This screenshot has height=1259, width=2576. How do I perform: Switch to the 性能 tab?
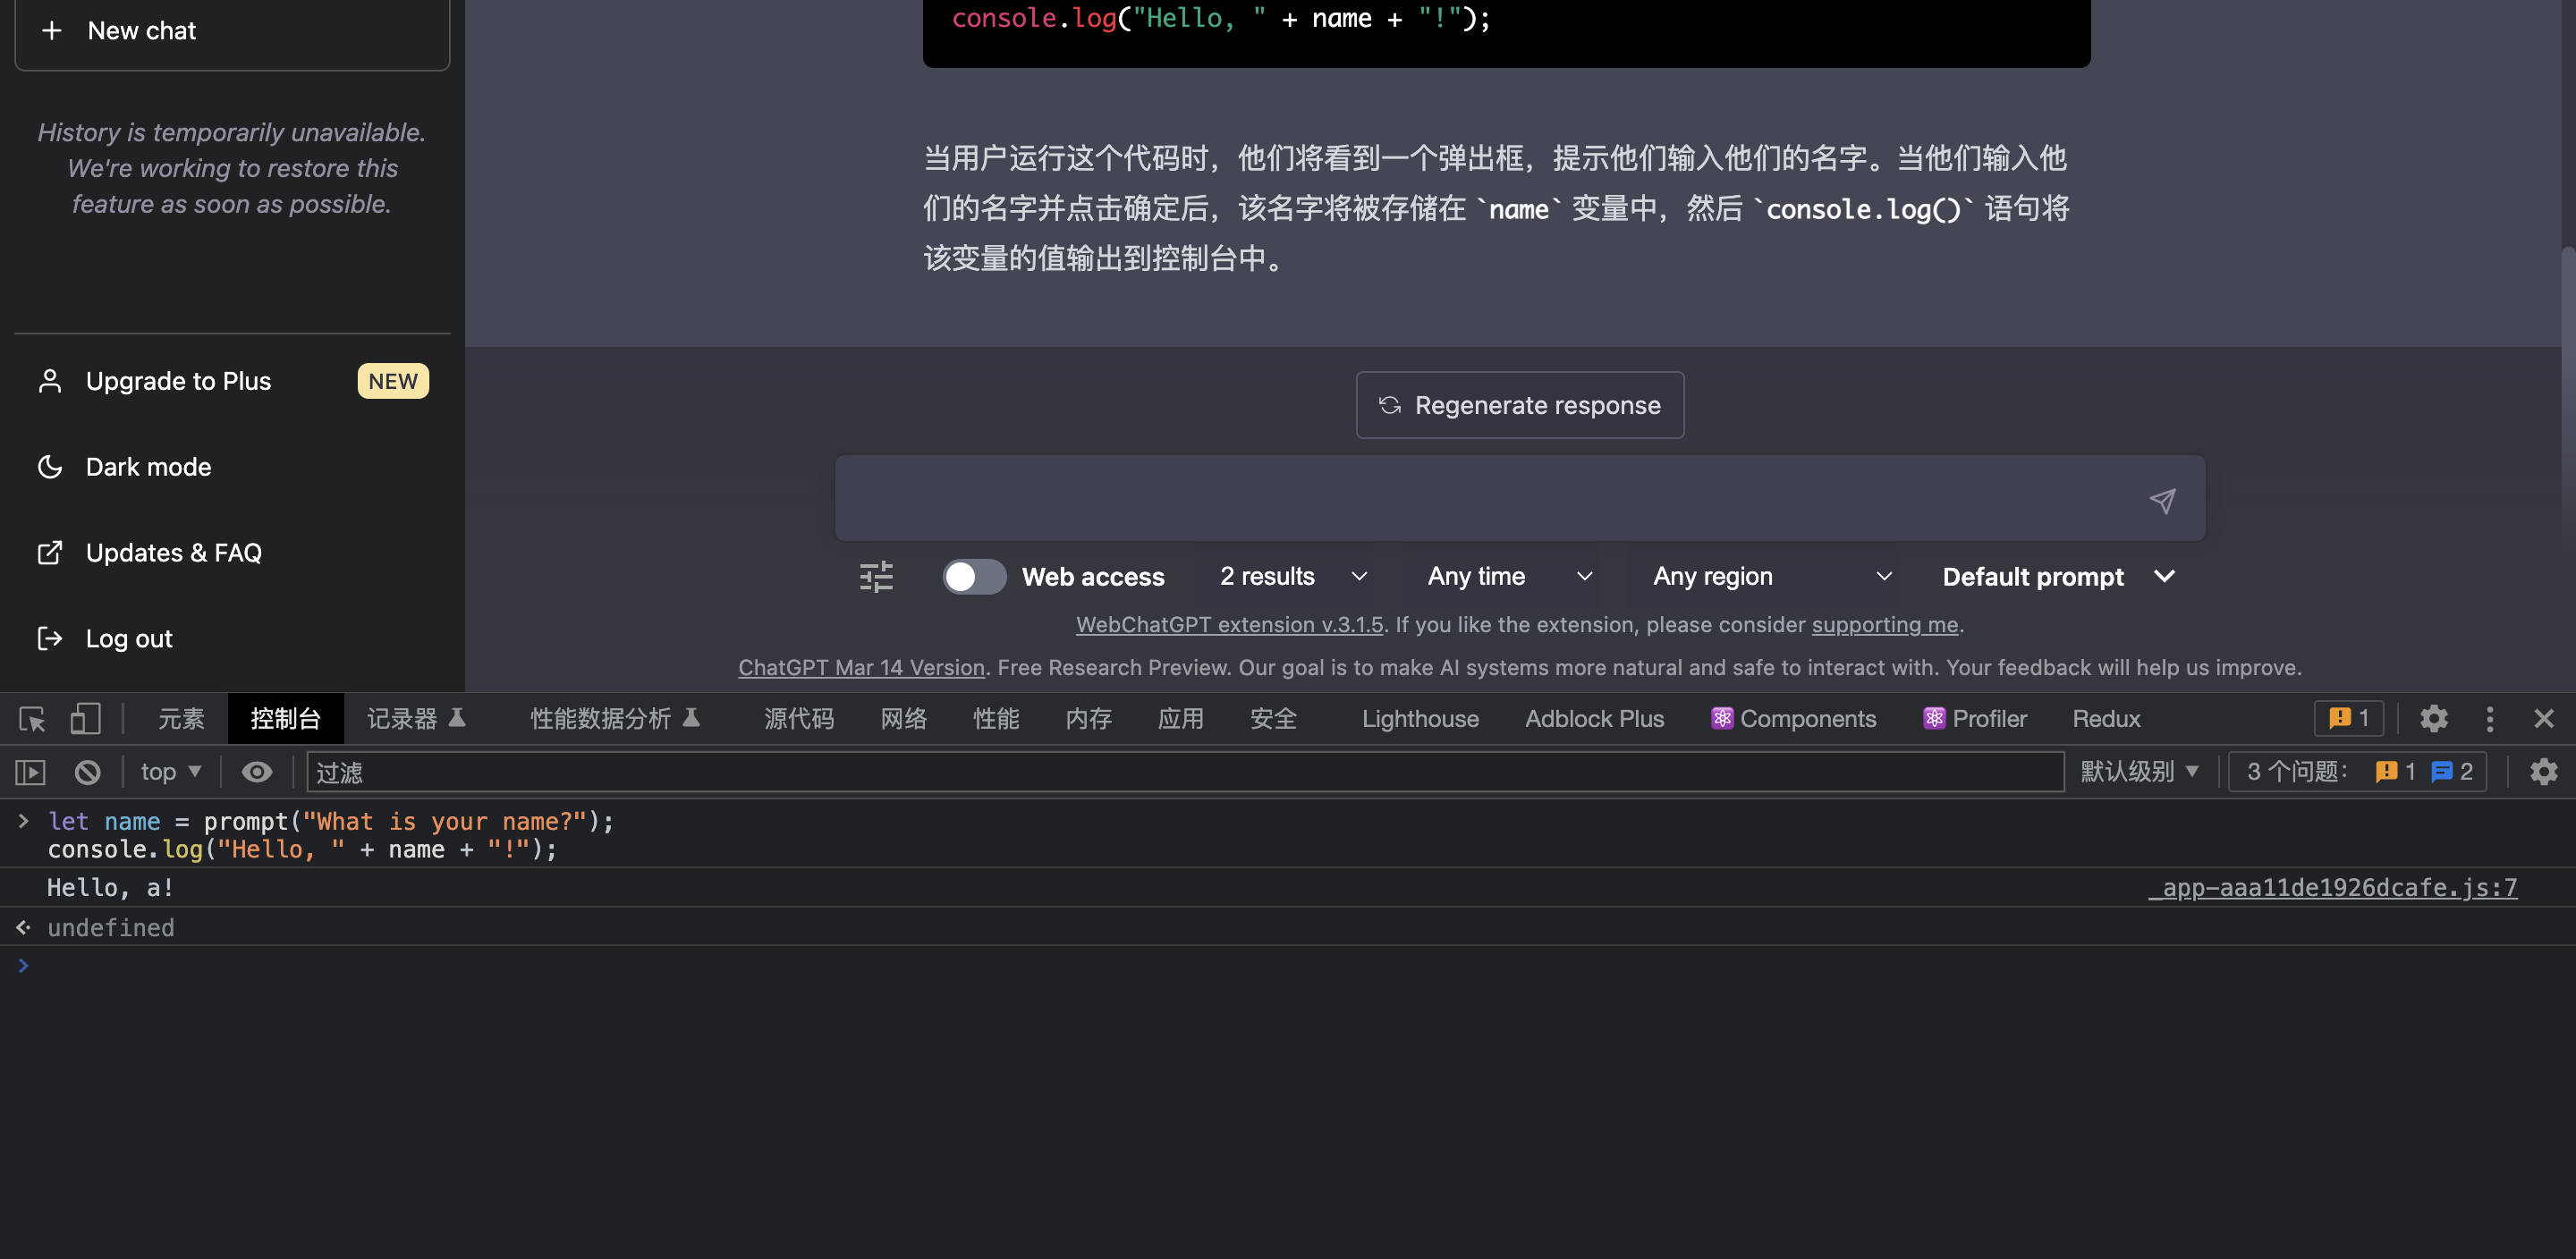point(996,719)
